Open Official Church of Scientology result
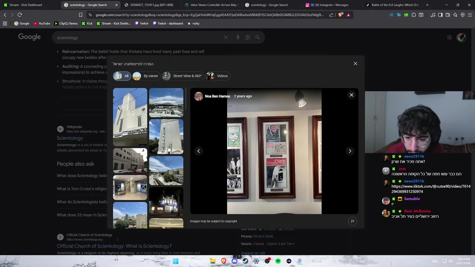 coord(114,246)
